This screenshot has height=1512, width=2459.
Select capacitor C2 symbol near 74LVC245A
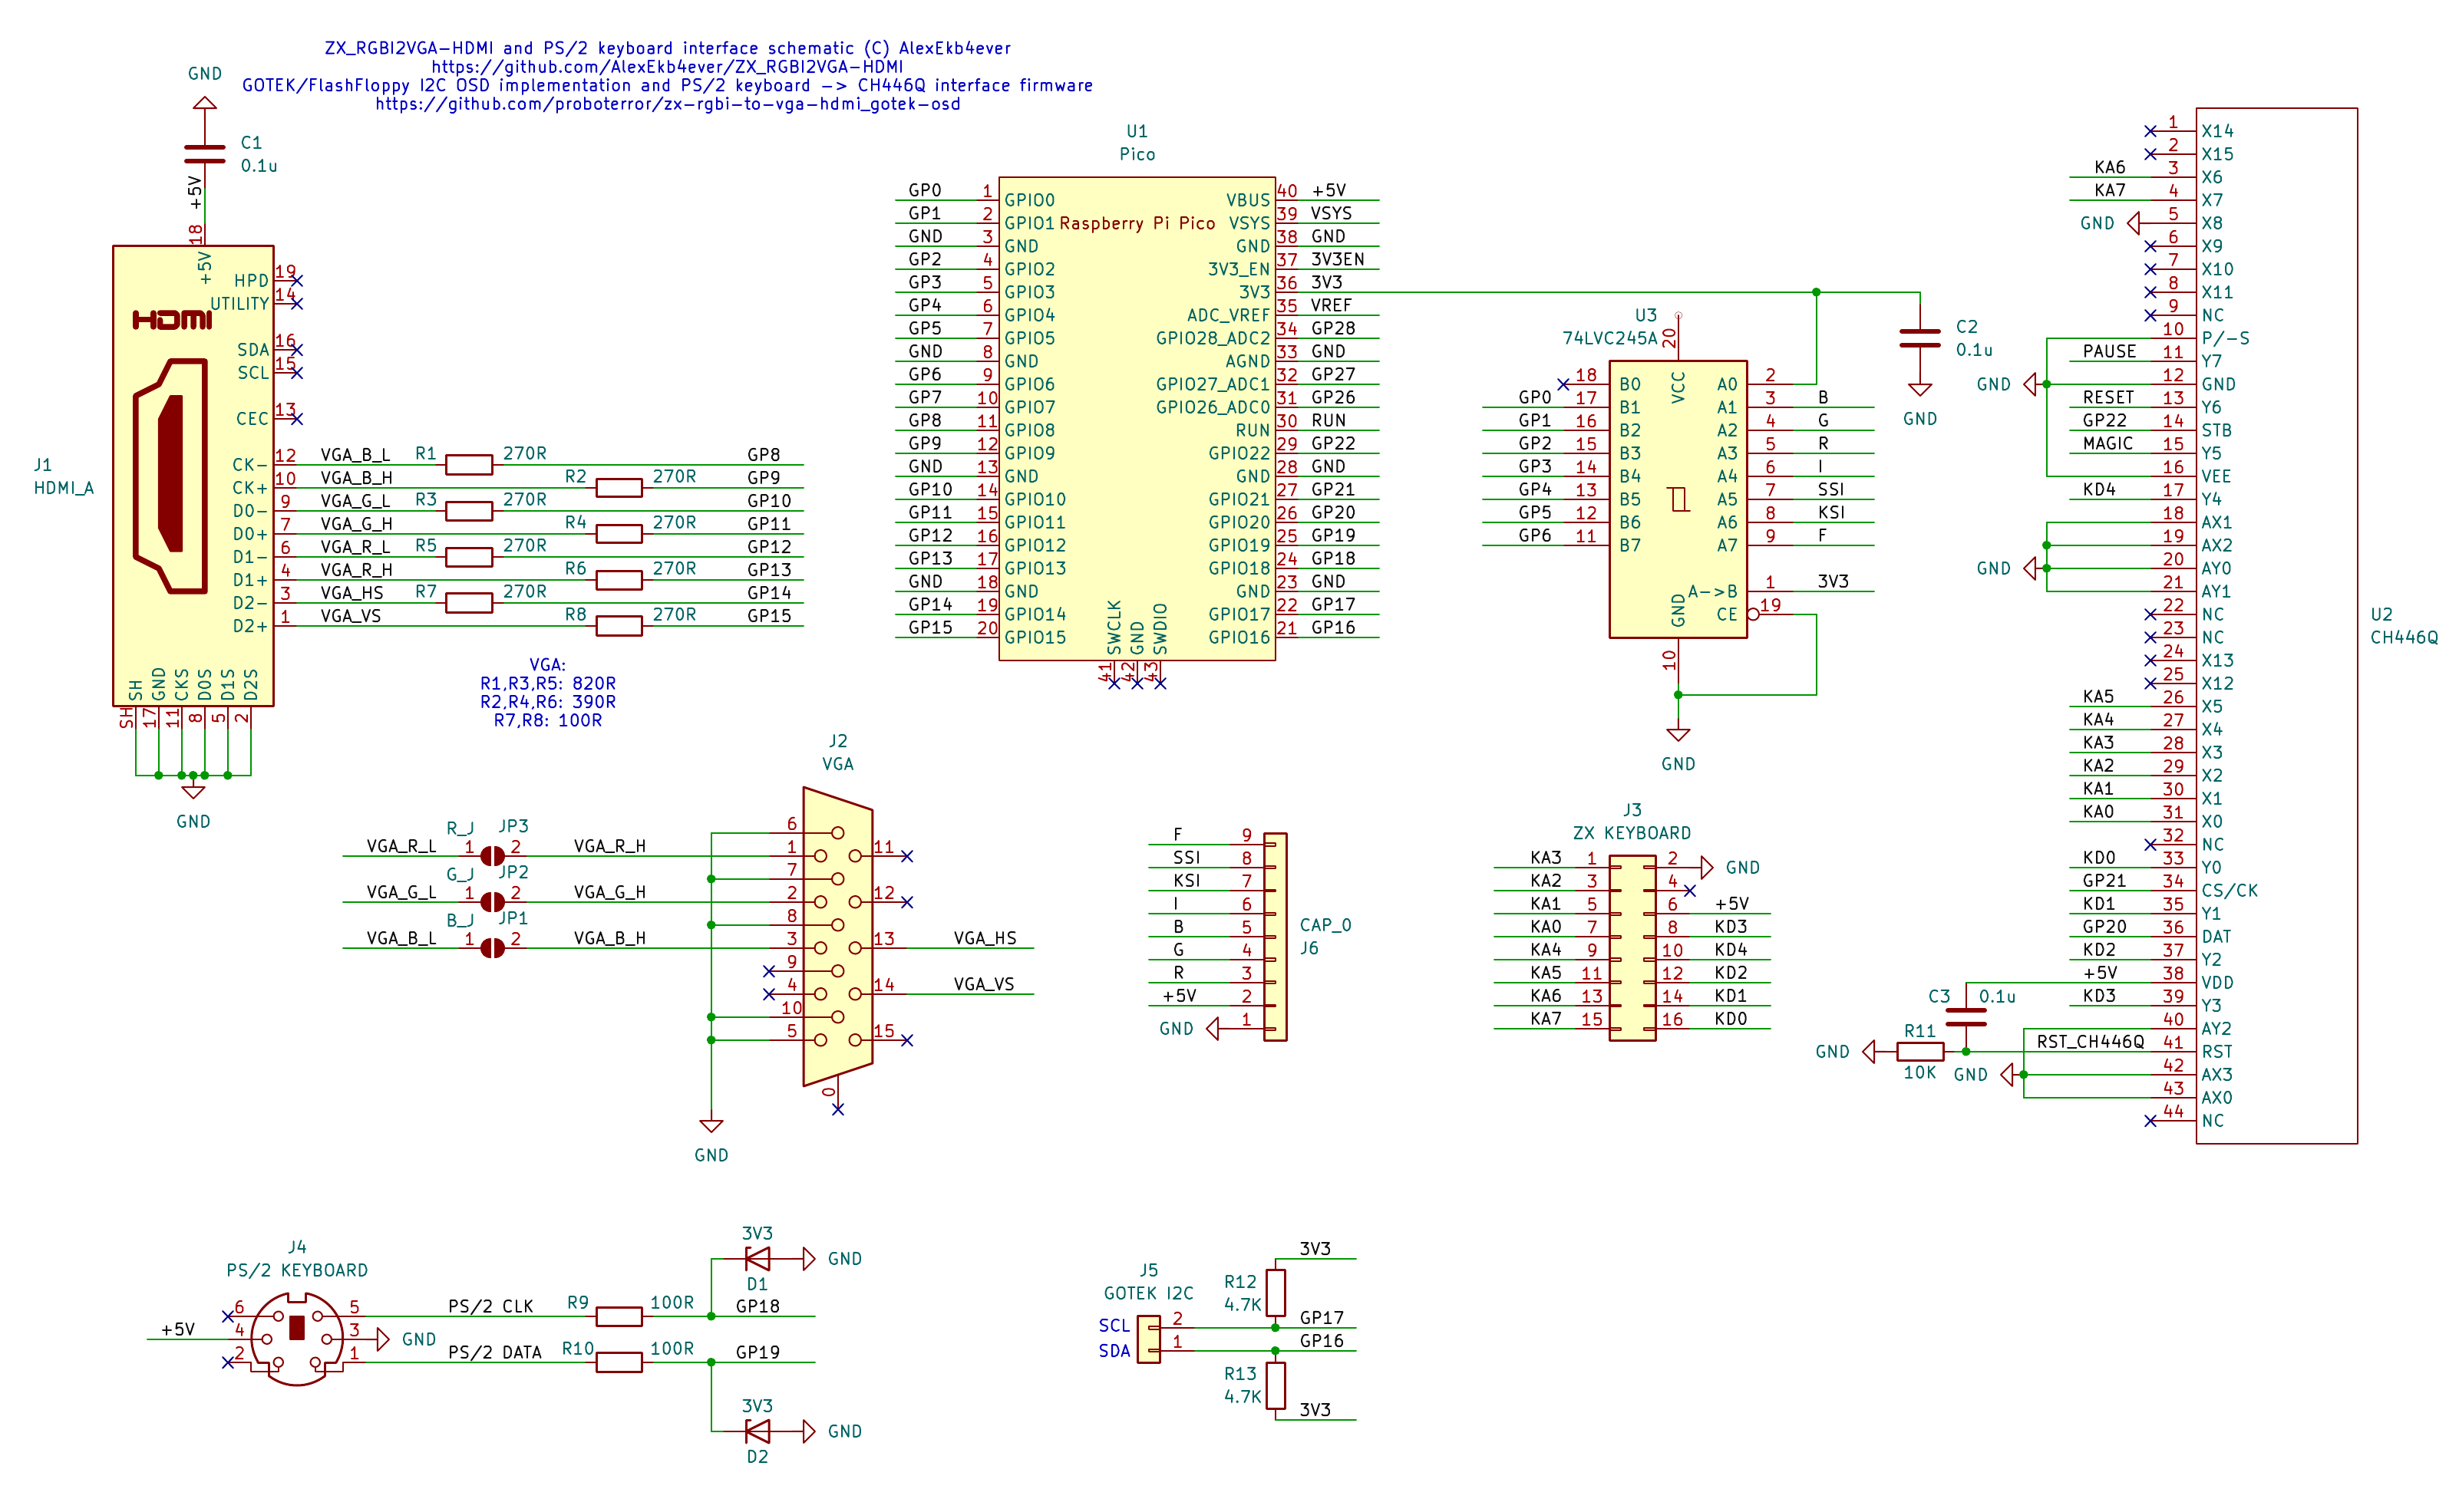[1919, 339]
